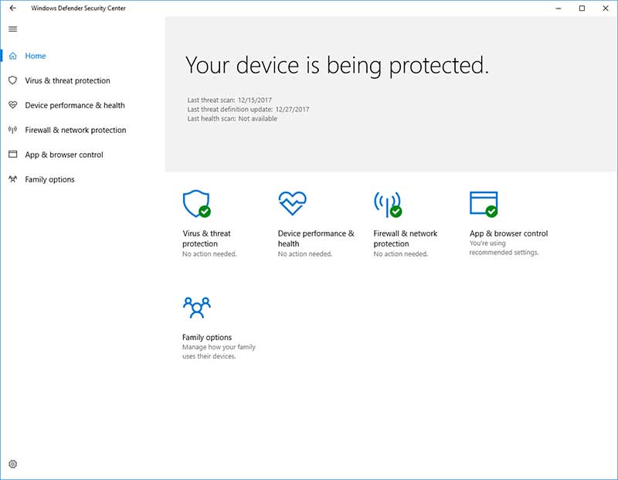Select the shield icon next to Virus & threat protection
The image size is (618, 480).
13,80
